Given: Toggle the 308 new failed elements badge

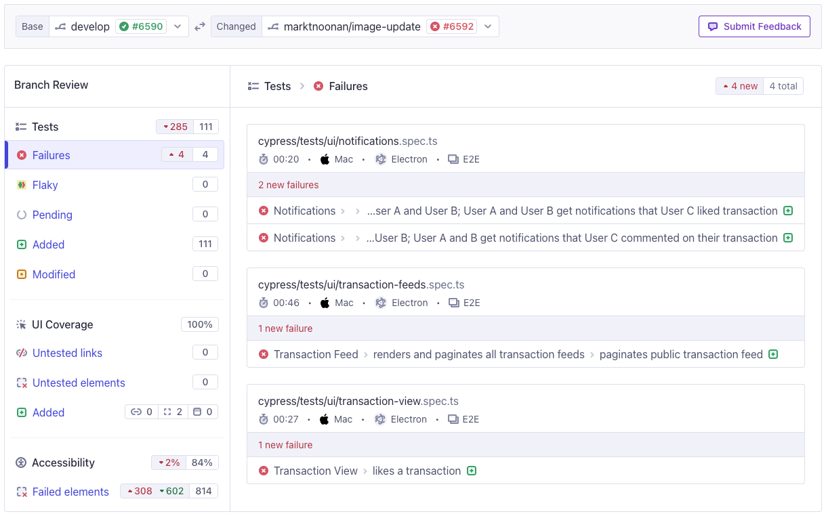Looking at the screenshot, I should point(138,491).
